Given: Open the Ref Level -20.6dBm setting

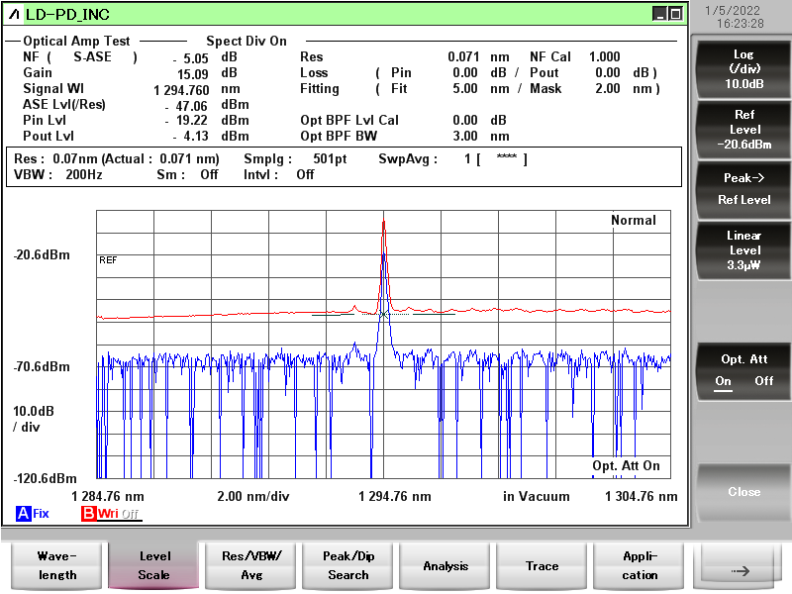Looking at the screenshot, I should pos(744,130).
